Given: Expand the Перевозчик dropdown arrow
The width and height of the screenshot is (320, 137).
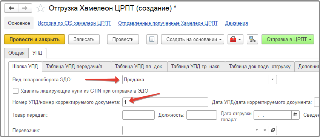Looking at the screenshot, I should tap(257, 130).
